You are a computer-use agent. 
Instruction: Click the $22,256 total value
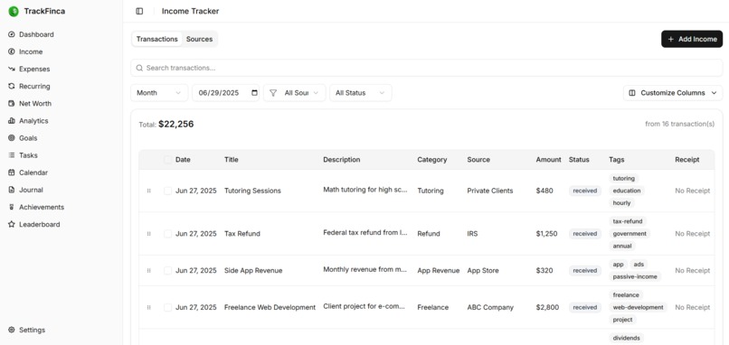(x=175, y=124)
